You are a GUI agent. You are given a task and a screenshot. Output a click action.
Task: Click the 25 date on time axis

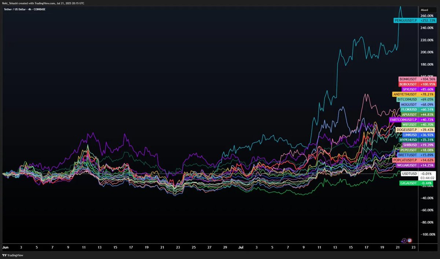194,248
